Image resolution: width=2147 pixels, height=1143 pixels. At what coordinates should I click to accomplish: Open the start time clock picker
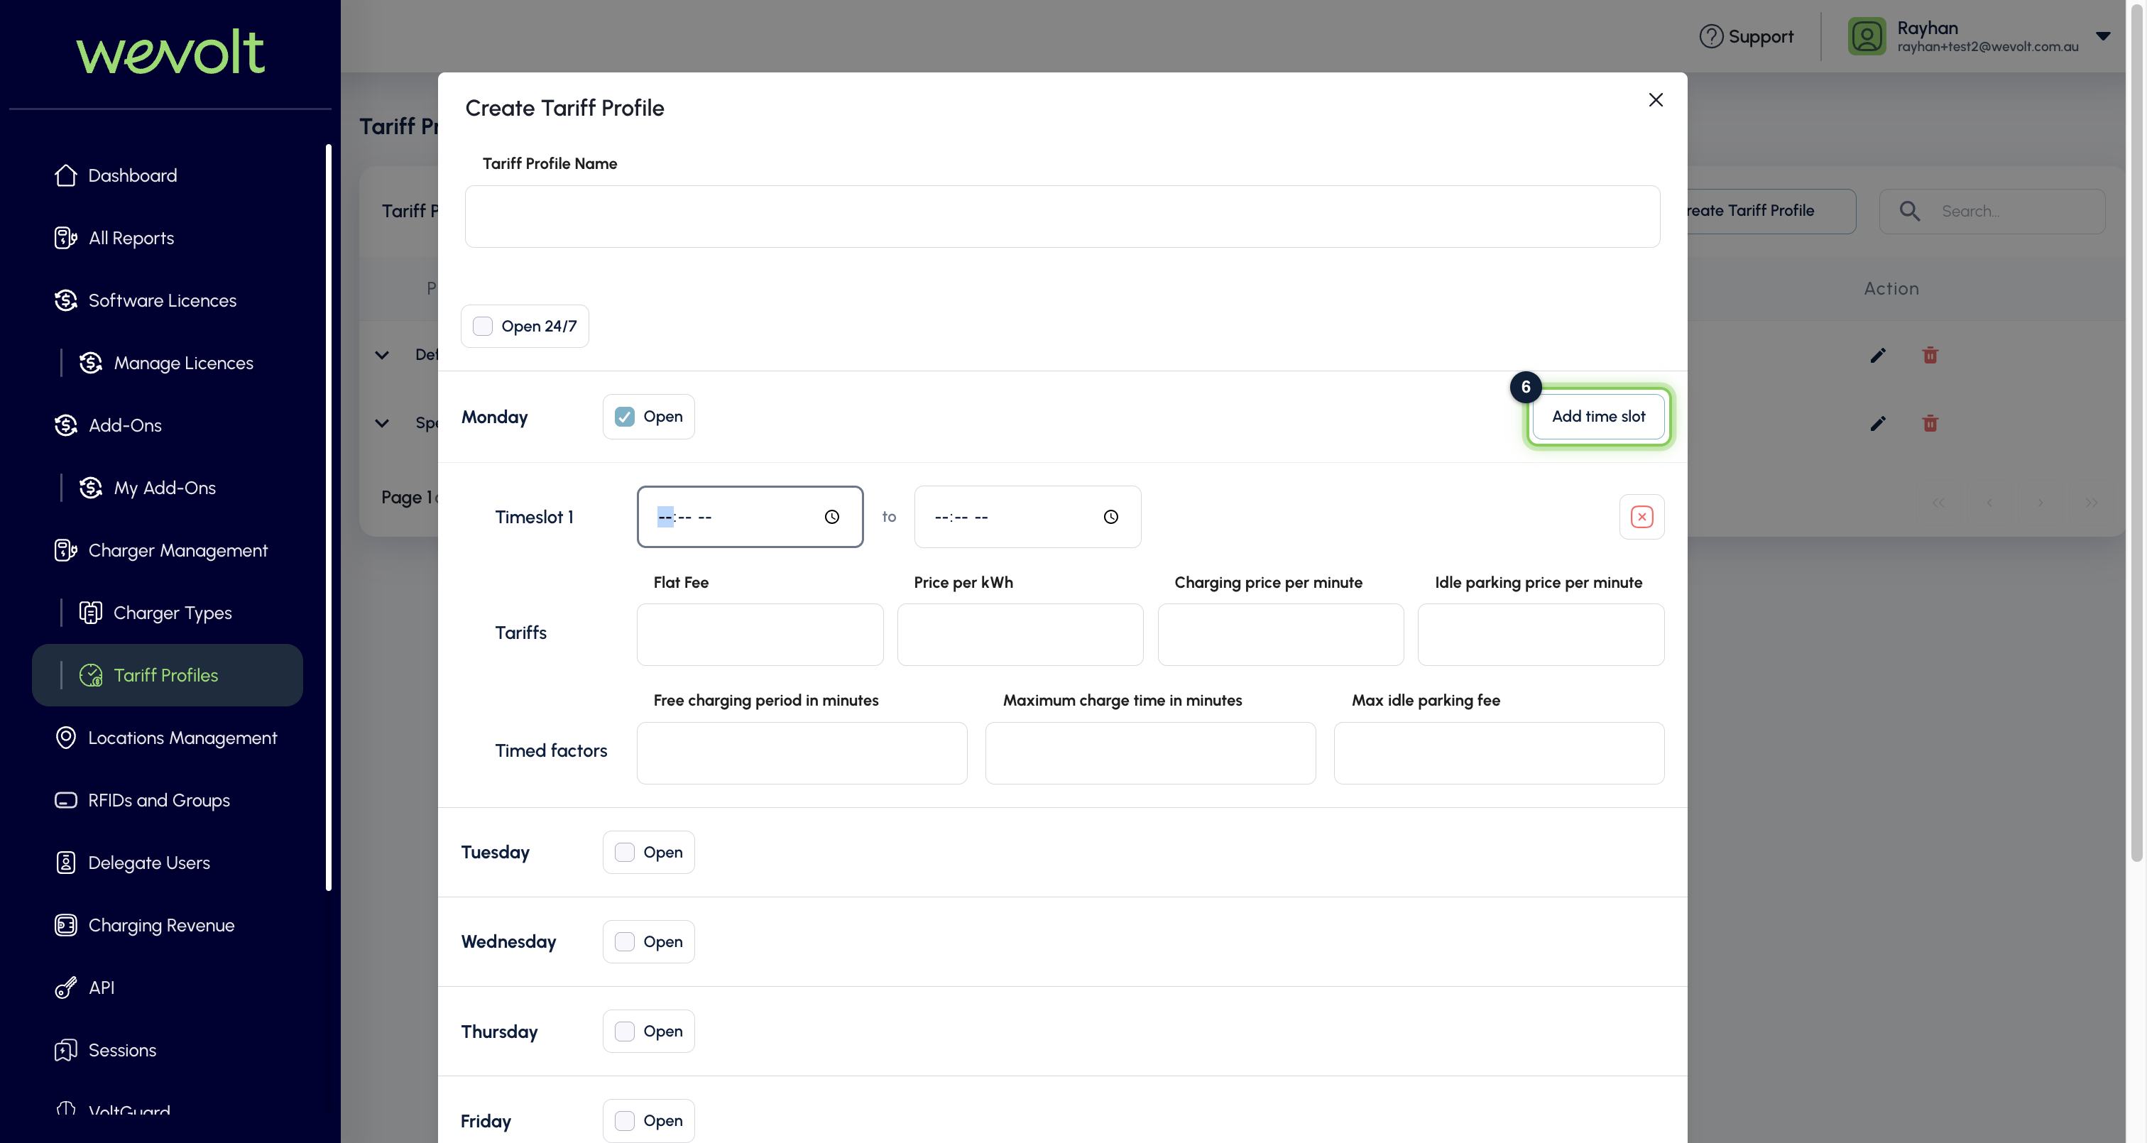coord(832,517)
